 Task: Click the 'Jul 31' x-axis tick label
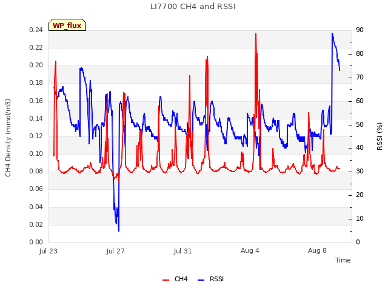tap(183, 251)
